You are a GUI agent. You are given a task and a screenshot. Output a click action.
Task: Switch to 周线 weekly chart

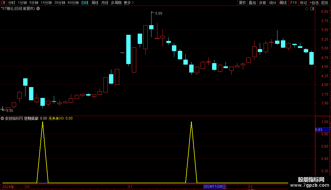point(95,3)
